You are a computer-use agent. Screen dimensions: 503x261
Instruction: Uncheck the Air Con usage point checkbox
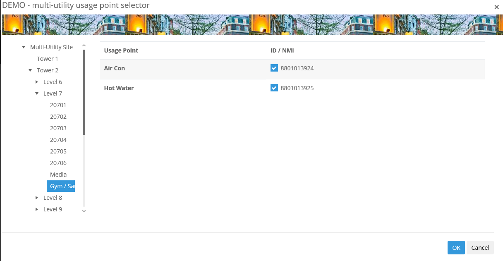[274, 68]
